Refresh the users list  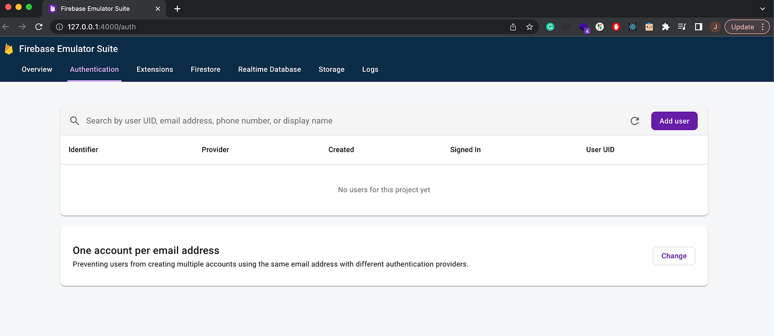point(635,121)
